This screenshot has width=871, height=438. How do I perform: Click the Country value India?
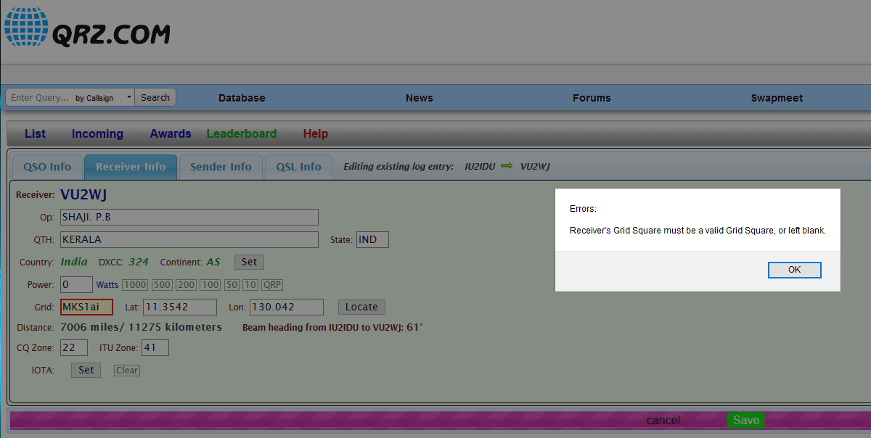[x=74, y=262]
